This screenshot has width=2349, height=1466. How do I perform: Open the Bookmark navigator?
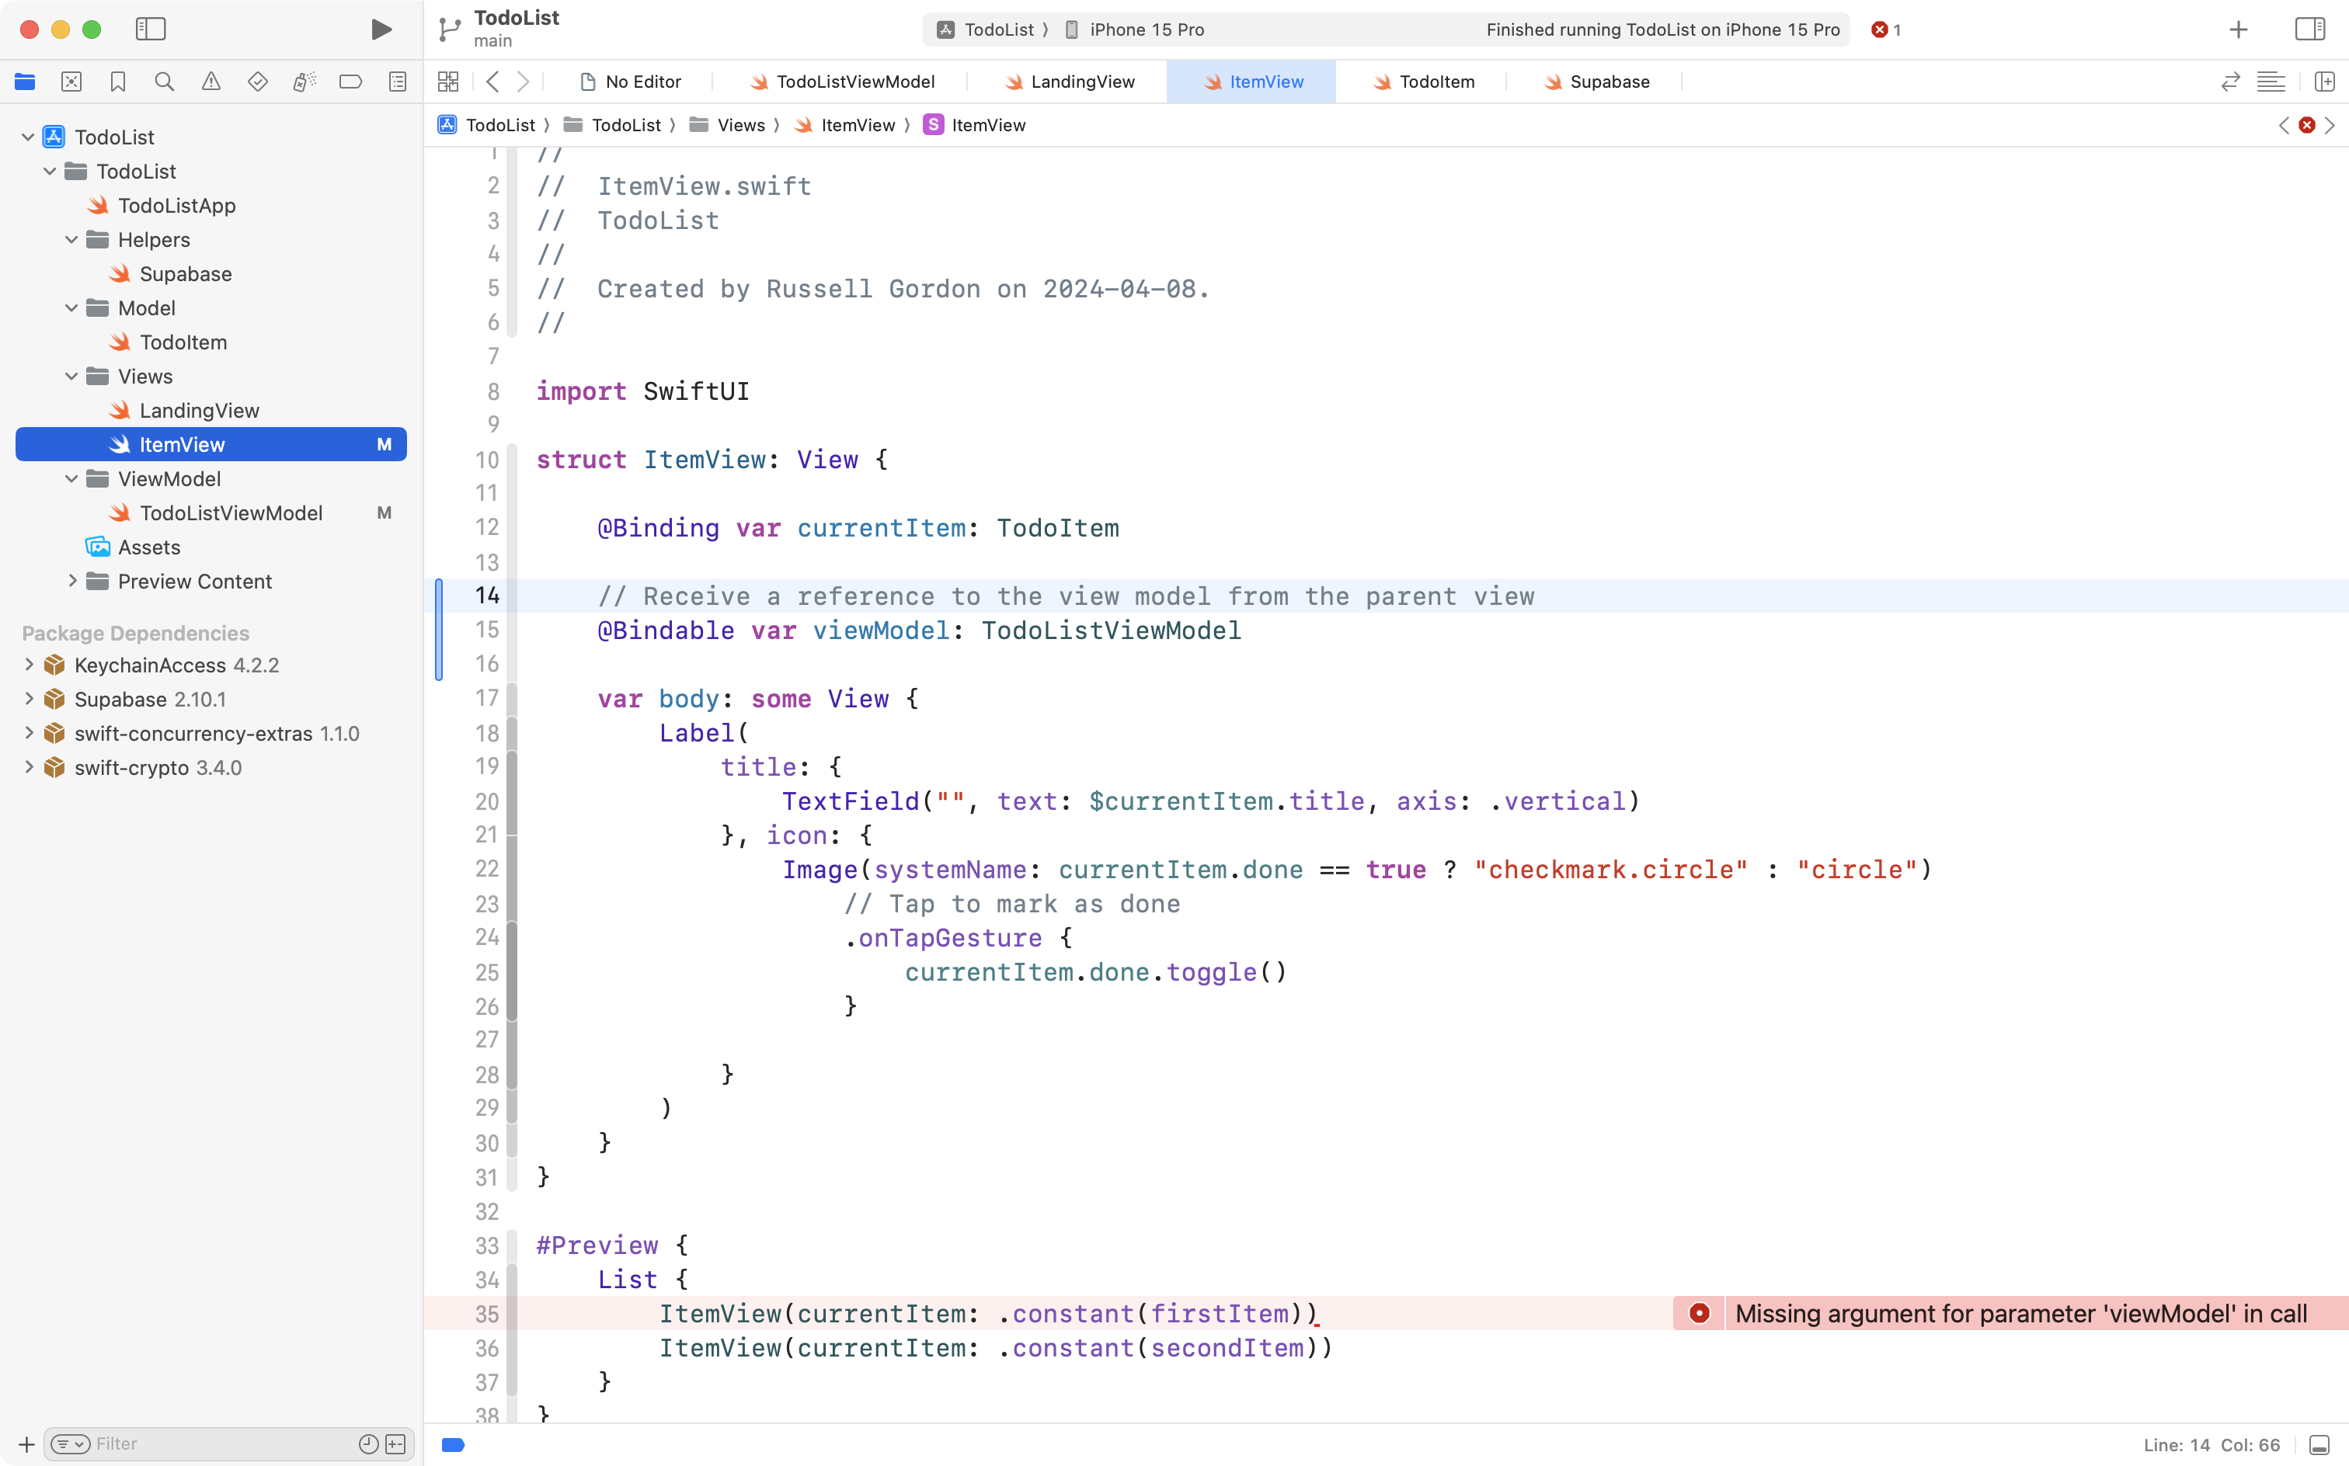[117, 82]
